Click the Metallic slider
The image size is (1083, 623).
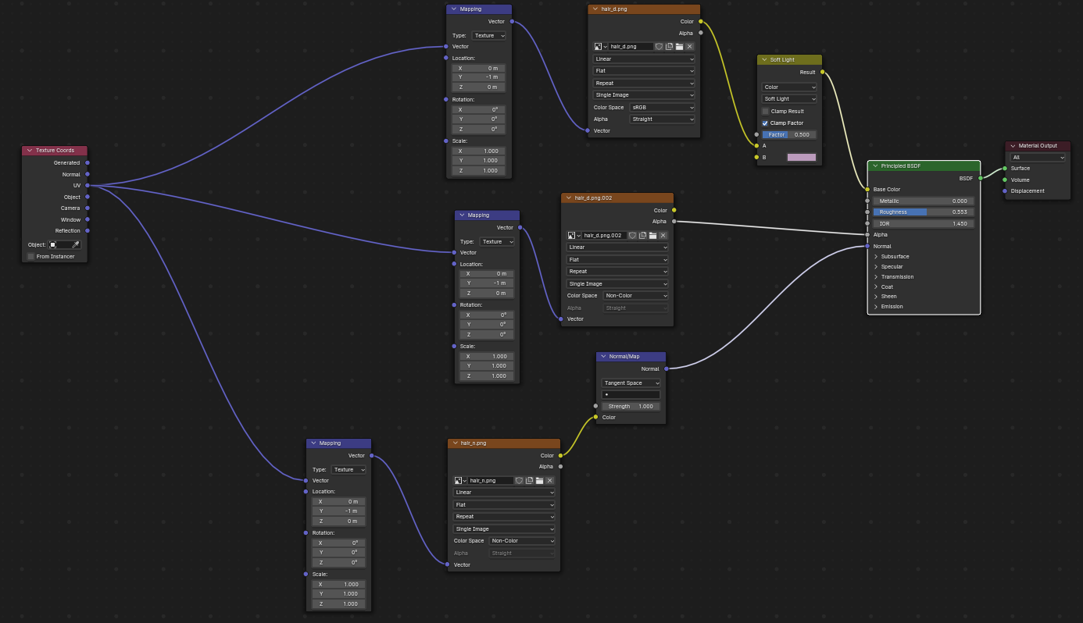click(x=924, y=201)
